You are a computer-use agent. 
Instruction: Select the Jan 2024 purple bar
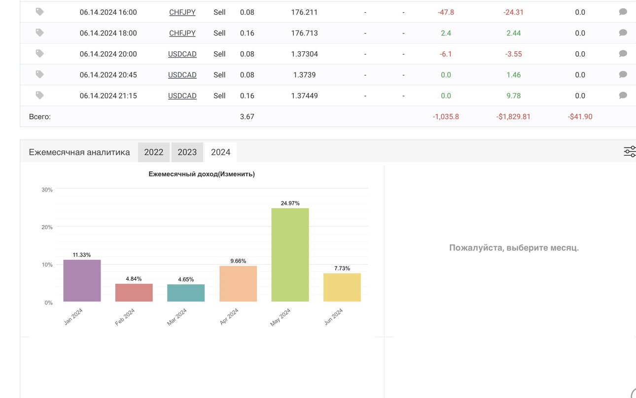pos(82,280)
